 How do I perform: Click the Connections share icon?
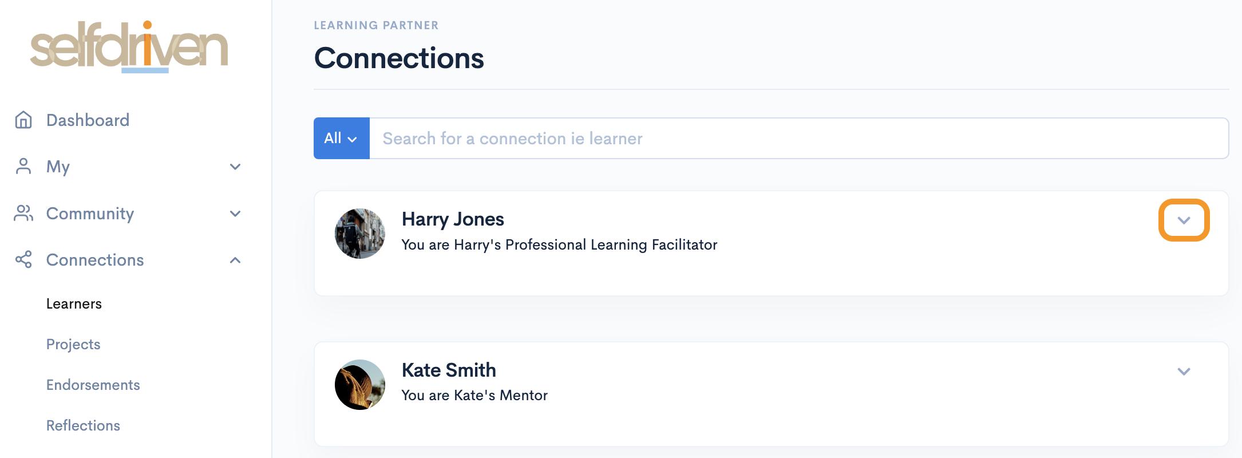point(23,260)
